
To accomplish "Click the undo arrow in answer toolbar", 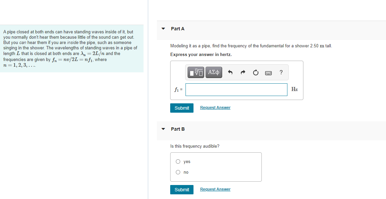I will [x=230, y=72].
